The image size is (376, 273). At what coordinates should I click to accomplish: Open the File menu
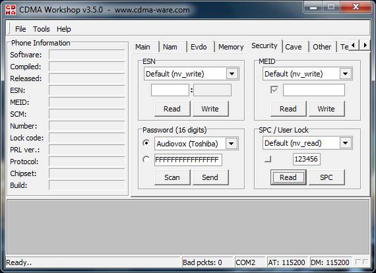pos(20,29)
